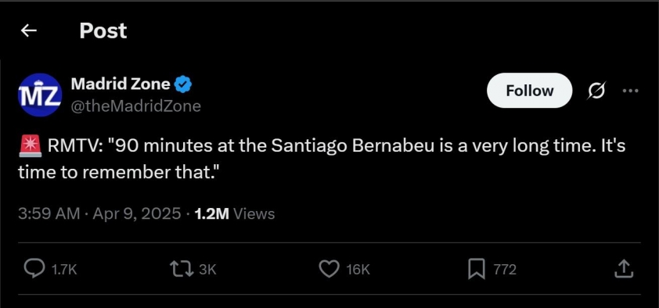Open Grok explain icon beside Follow
This screenshot has width=659, height=308.
(596, 91)
